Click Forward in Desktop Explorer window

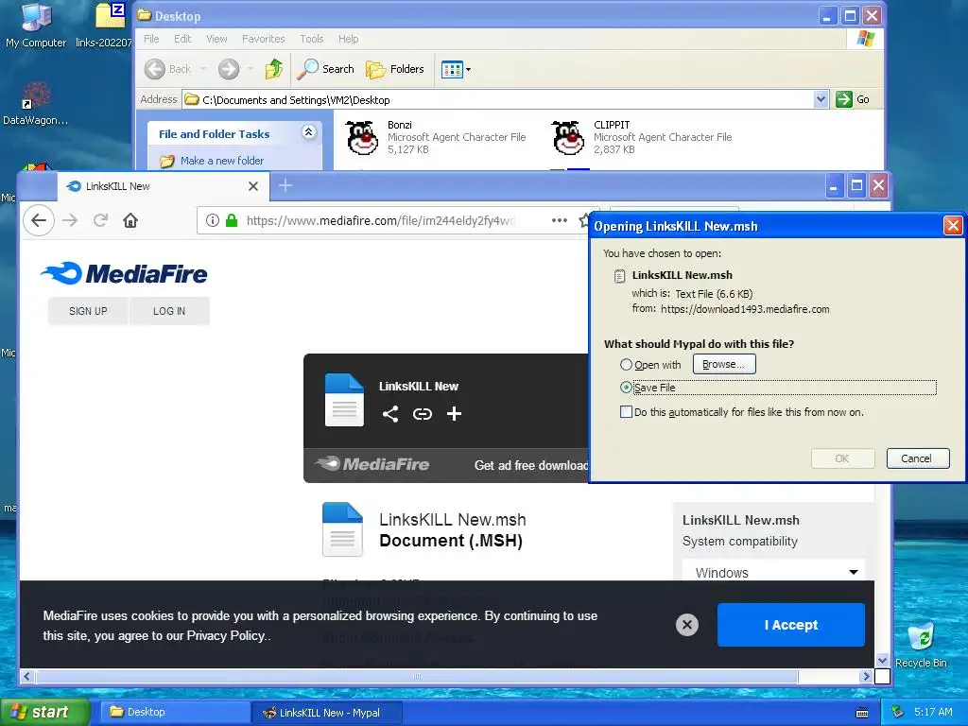point(229,69)
